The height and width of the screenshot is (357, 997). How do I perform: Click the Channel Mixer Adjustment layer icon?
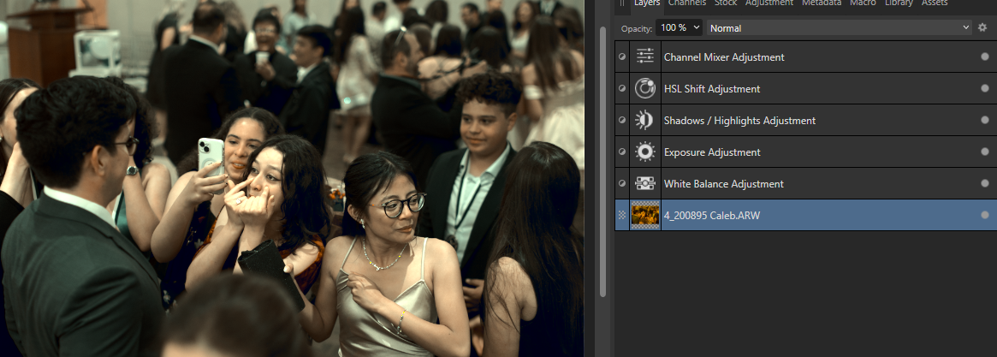coord(644,57)
